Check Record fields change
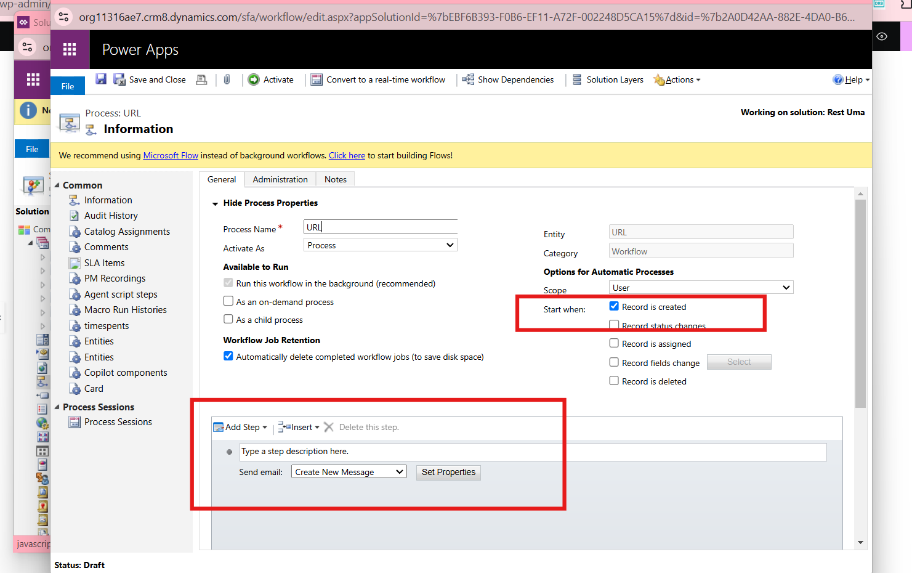Screen dimensions: 912x573 click(x=614, y=362)
